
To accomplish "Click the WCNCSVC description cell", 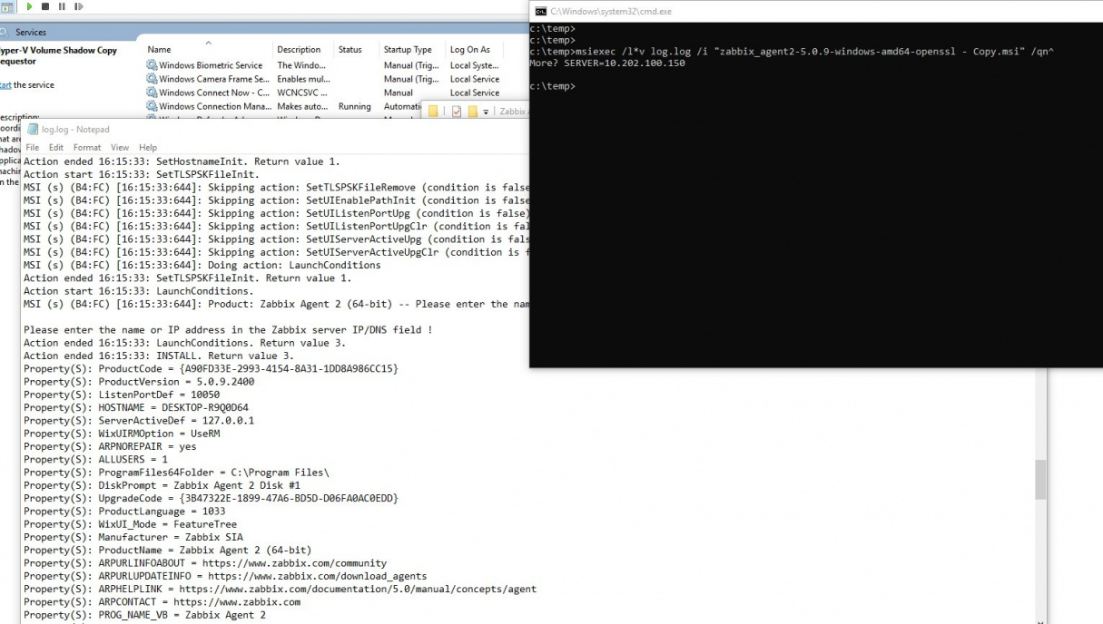I will [302, 93].
